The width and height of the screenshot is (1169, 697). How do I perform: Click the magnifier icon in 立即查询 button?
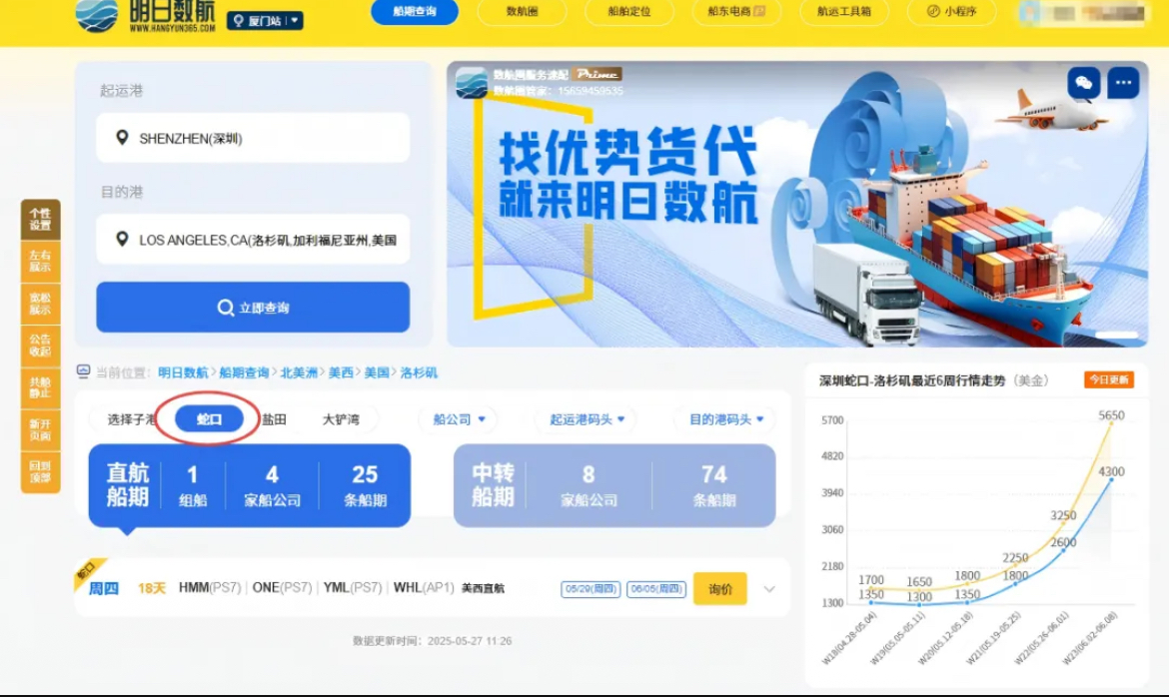[x=225, y=308]
